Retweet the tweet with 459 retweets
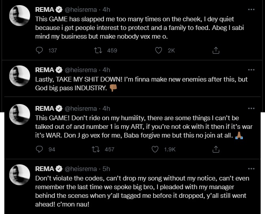 click(98, 50)
